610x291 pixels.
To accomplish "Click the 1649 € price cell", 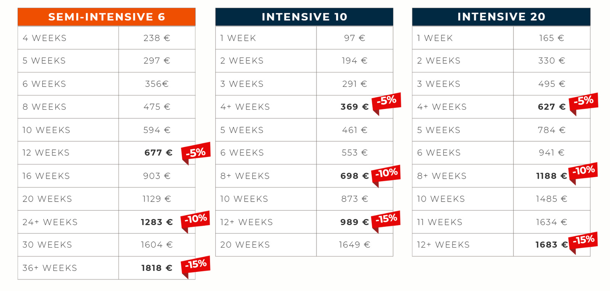I will [x=355, y=245].
